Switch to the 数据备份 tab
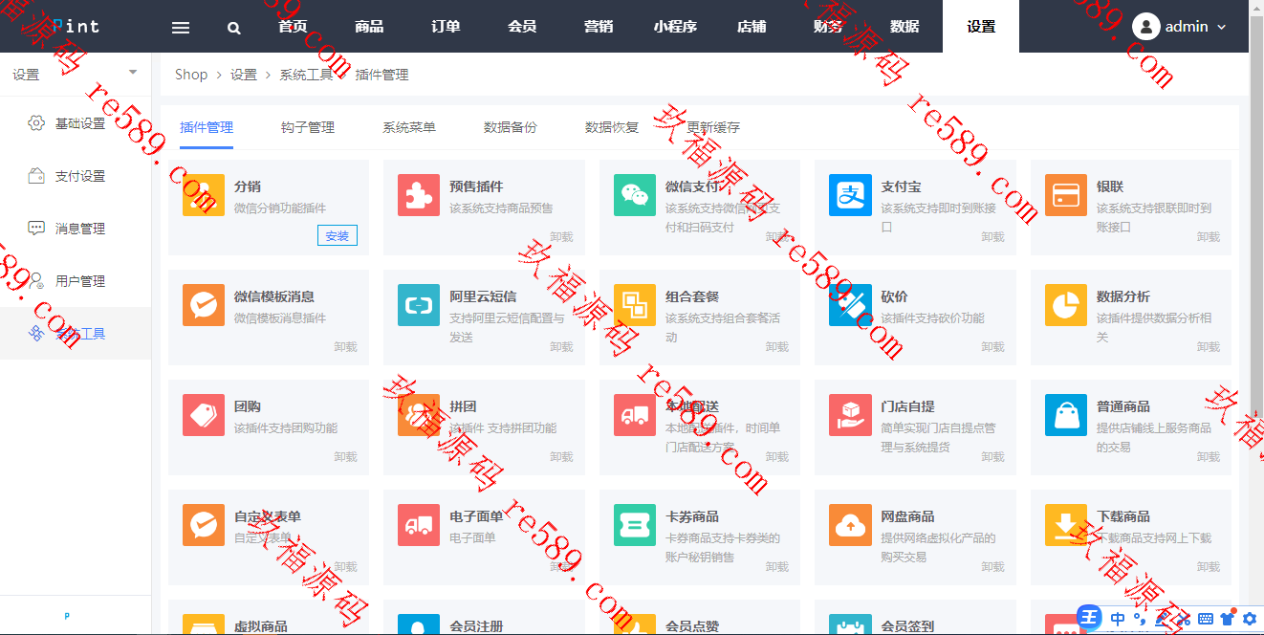 click(x=511, y=127)
